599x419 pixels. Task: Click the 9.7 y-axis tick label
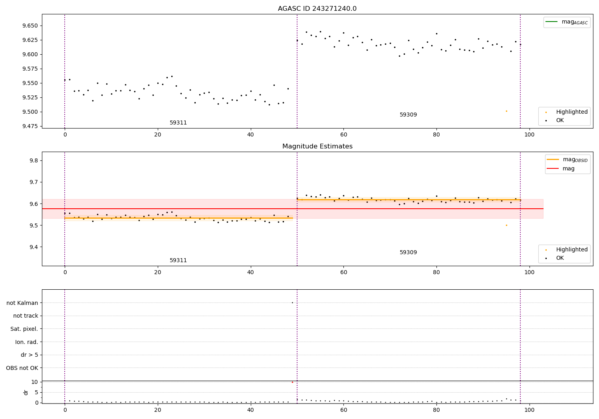tap(34, 182)
